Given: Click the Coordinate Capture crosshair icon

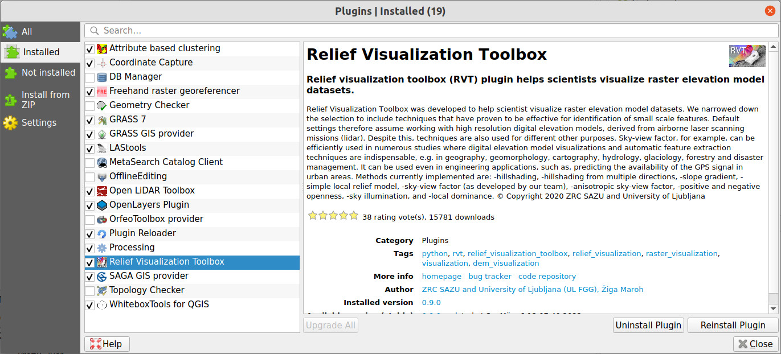Looking at the screenshot, I should [x=102, y=63].
